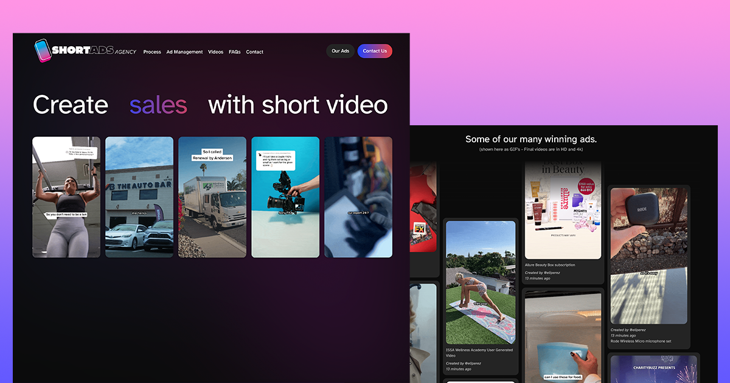Go to the Videos section
730x383 pixels.
pyautogui.click(x=215, y=52)
